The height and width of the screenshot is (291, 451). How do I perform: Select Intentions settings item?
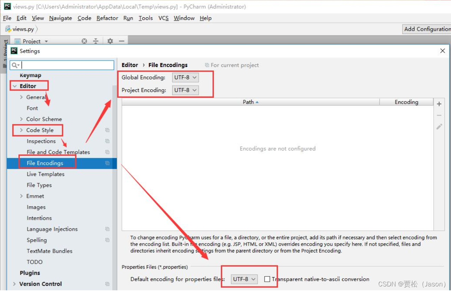(x=39, y=218)
